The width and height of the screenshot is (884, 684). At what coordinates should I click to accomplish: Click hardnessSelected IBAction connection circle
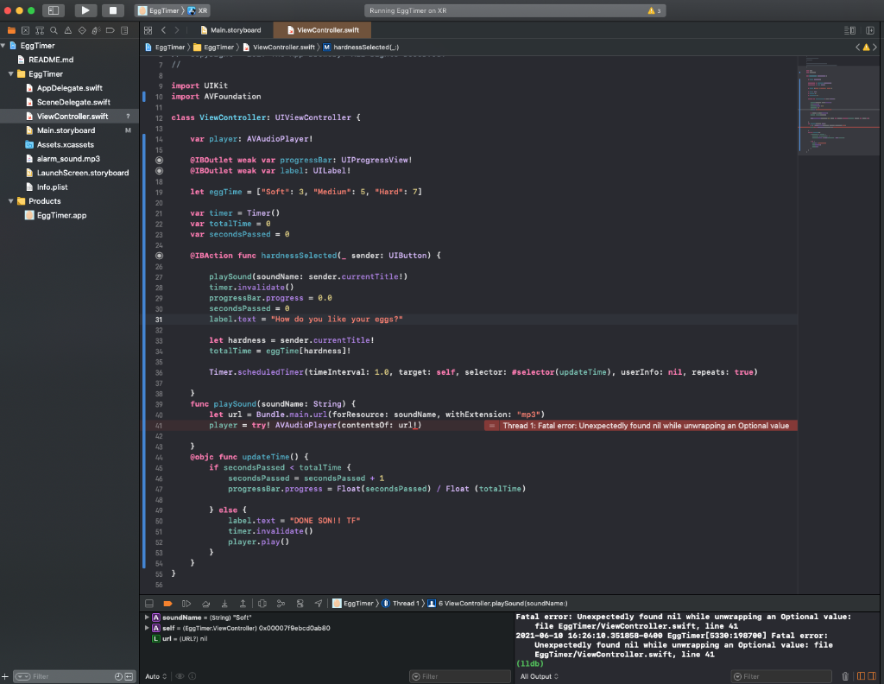point(160,256)
